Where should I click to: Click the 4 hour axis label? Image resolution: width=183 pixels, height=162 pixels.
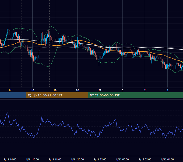(167, 90)
